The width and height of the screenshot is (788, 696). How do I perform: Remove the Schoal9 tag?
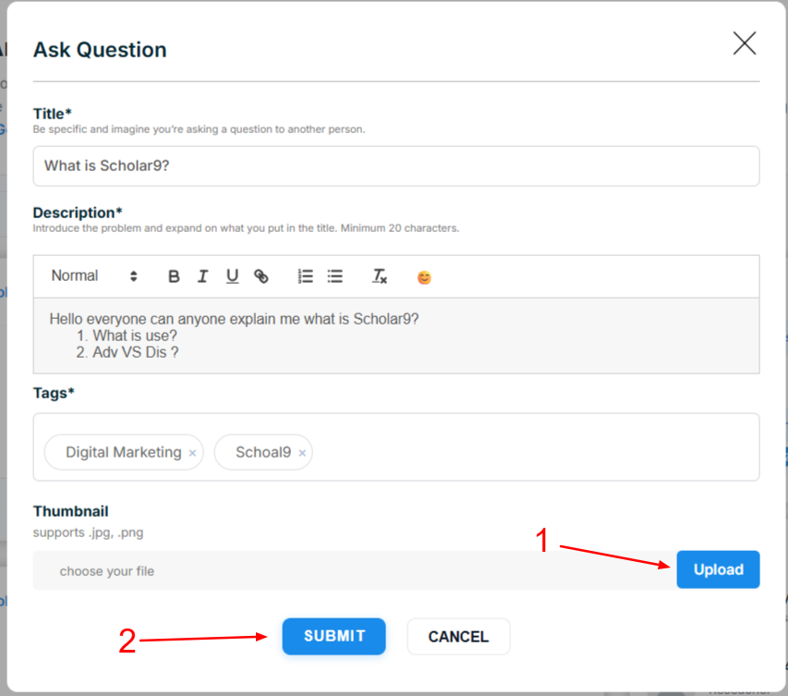[x=302, y=453]
